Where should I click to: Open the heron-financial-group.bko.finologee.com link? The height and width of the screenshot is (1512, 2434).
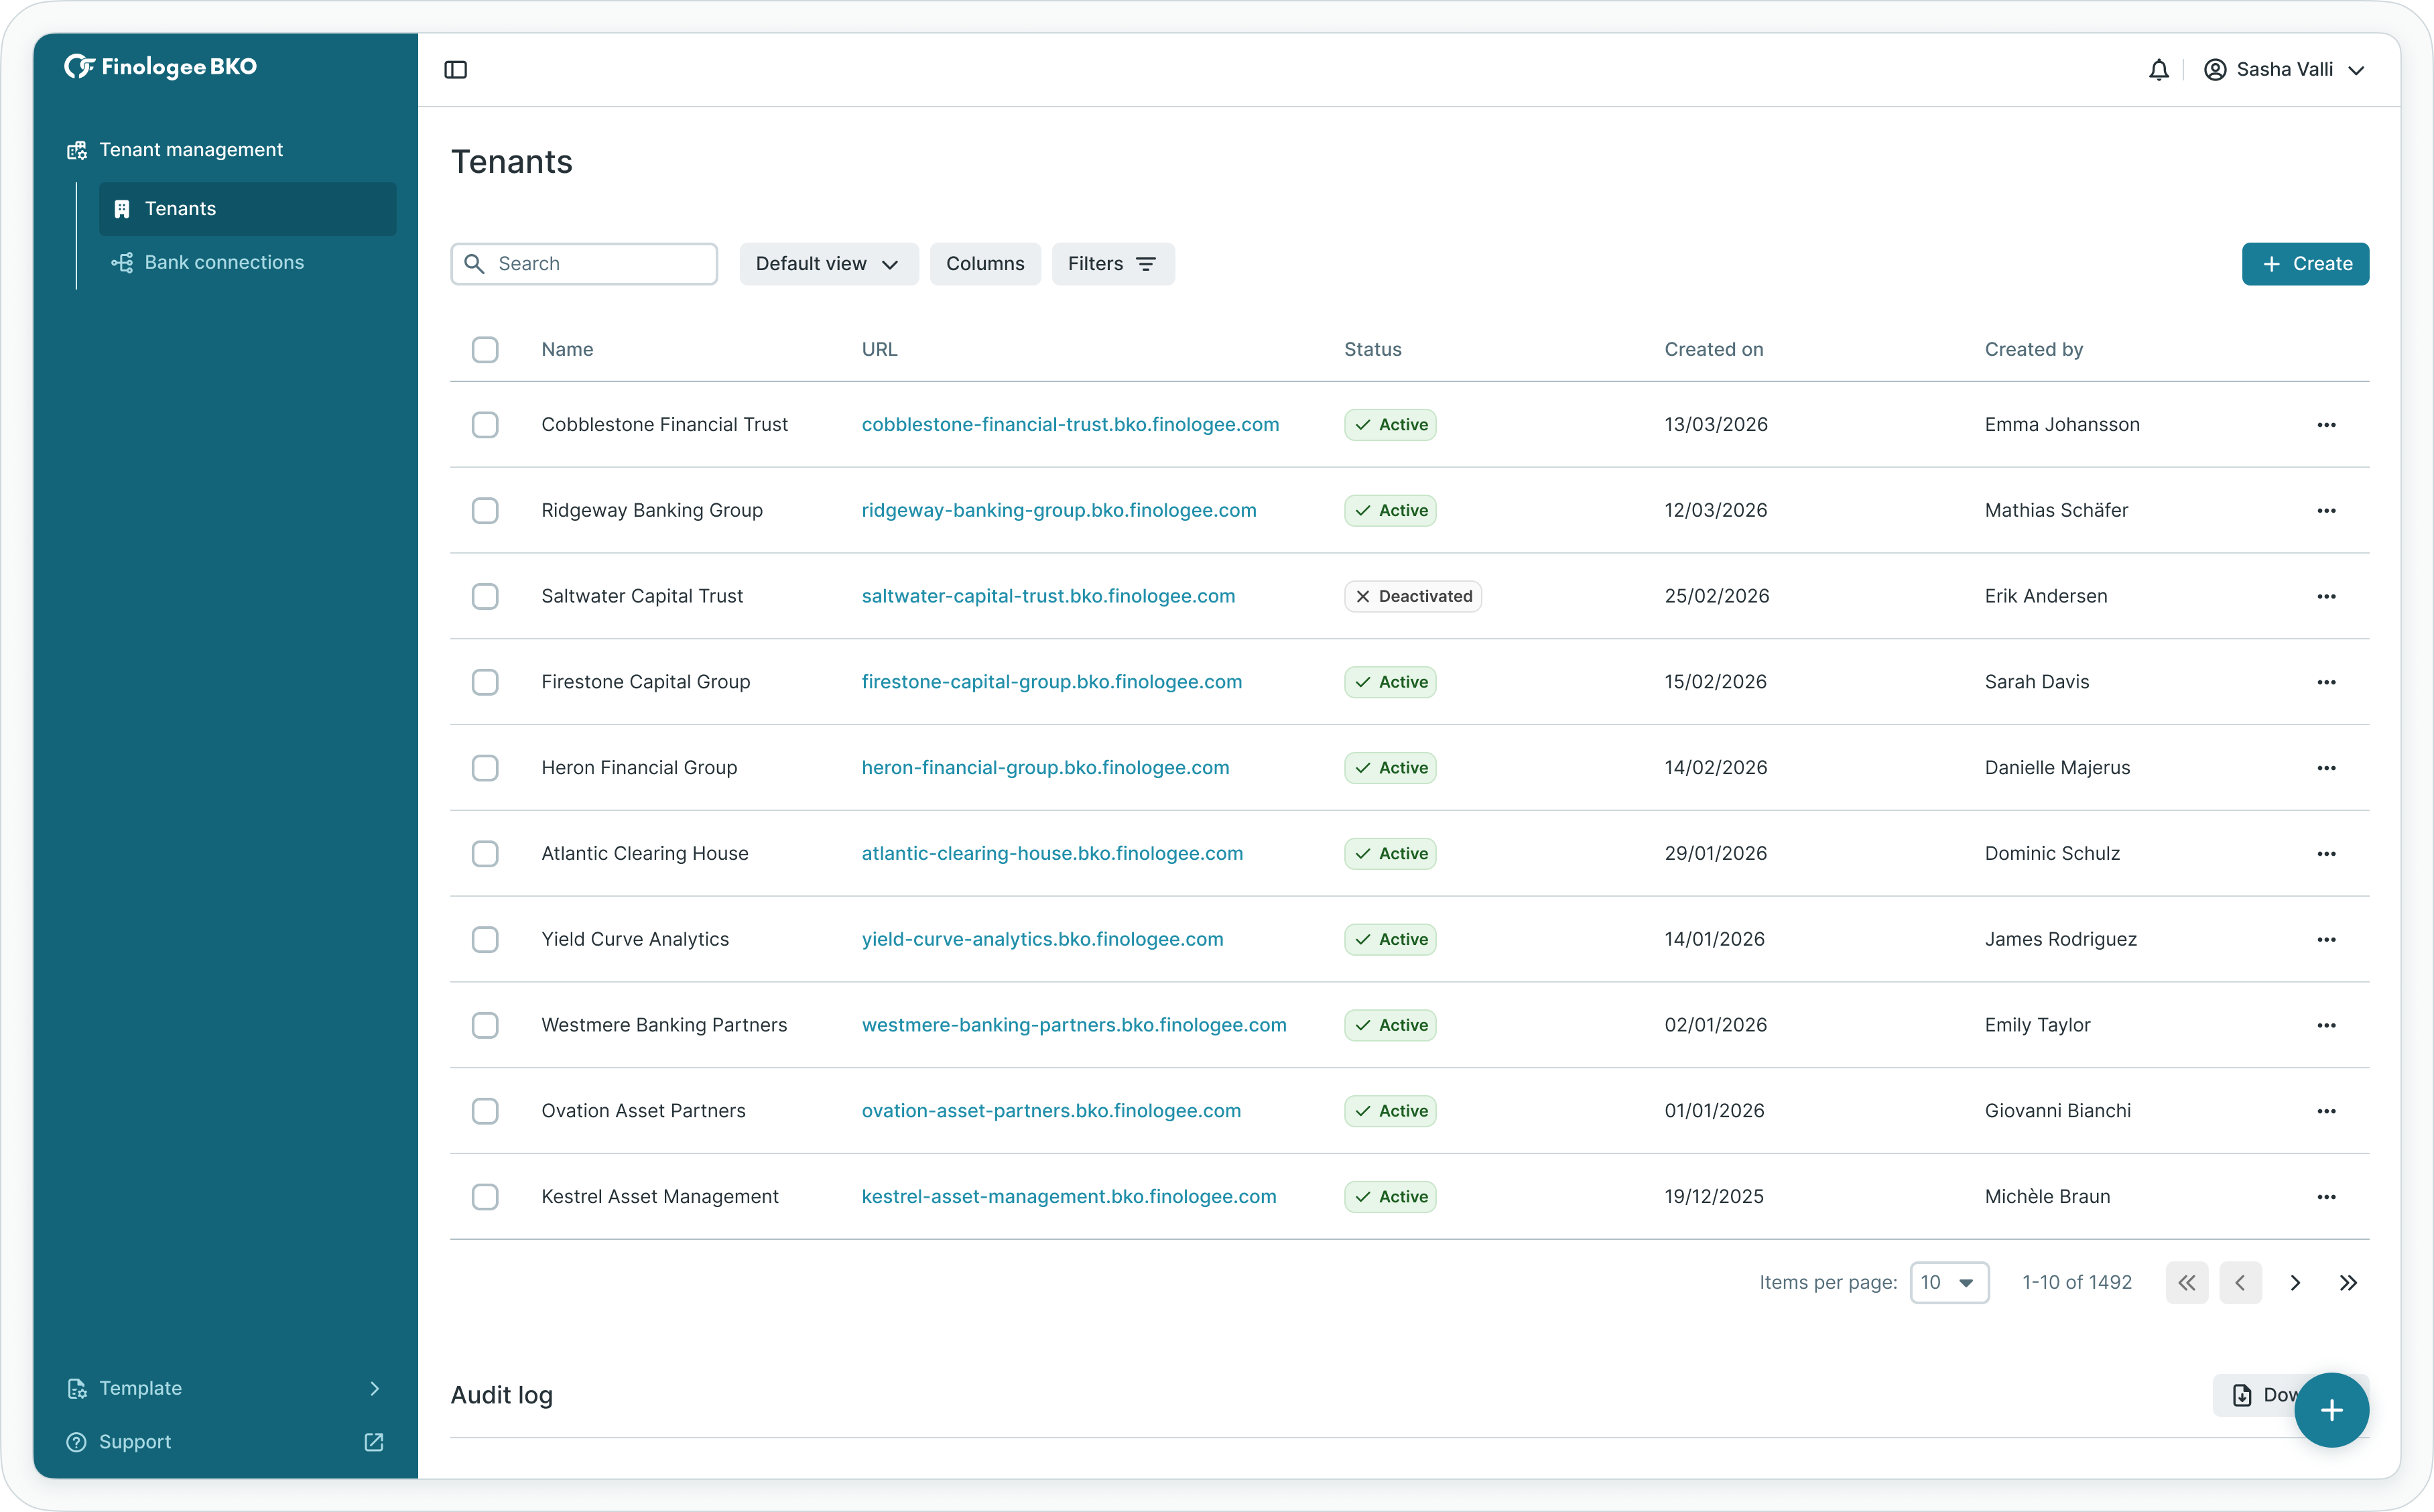tap(1045, 768)
